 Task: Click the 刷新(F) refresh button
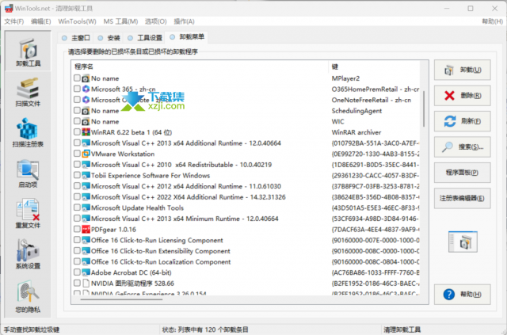462,121
